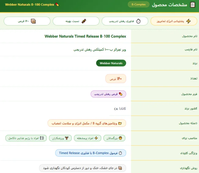Viewport: 199px width, 173px height.
Task: Click the ۱۴۰ قرص chip in the top feature row
Action: point(27,21)
